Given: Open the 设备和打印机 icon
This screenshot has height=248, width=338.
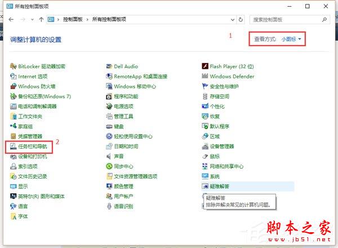Looking at the screenshot, I should point(13,157).
